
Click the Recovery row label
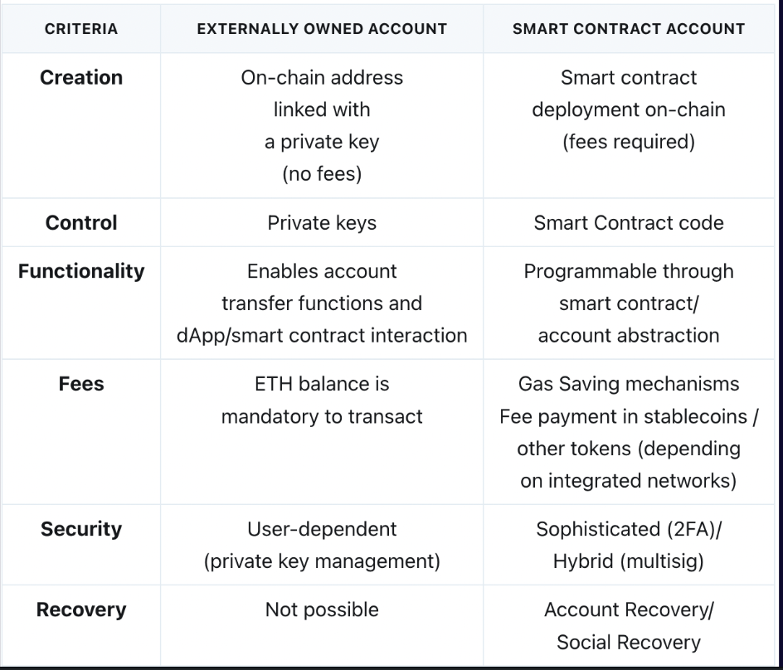(81, 610)
